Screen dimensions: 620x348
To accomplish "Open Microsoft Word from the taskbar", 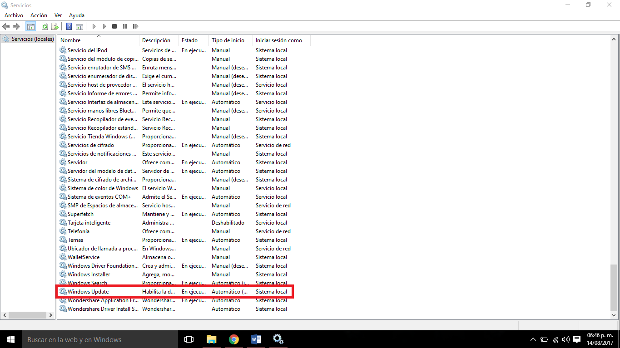I will pyautogui.click(x=256, y=339).
